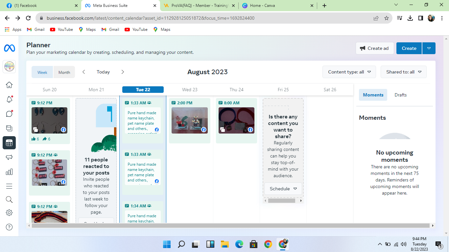
Task: Open the Windows Start menu
Action: coord(167,244)
